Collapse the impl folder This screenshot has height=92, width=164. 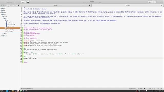[x=4, y=20]
